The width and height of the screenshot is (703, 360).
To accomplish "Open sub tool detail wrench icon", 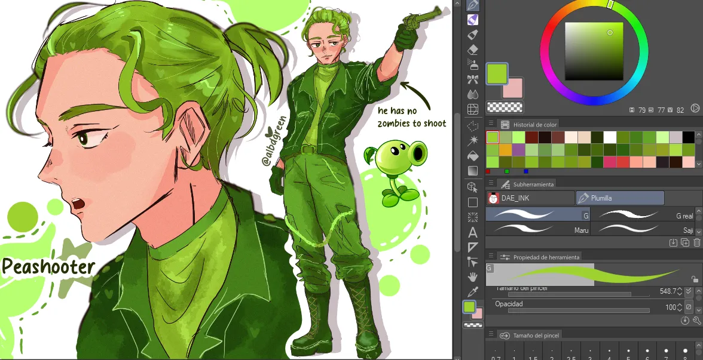I will click(697, 321).
